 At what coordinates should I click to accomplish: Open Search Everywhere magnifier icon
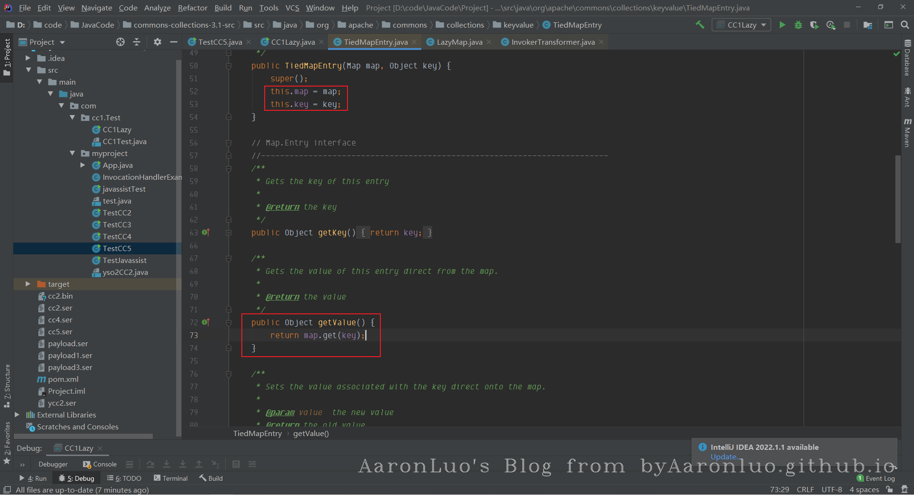[905, 25]
